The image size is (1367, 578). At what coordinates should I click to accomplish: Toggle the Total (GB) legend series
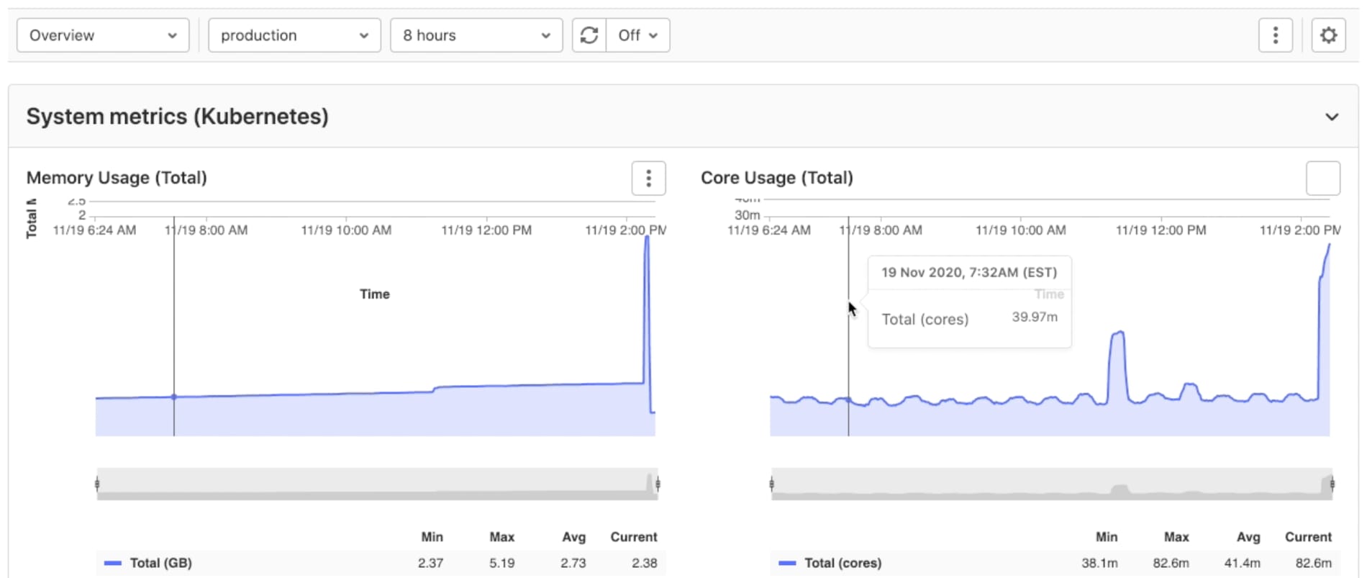tap(148, 563)
